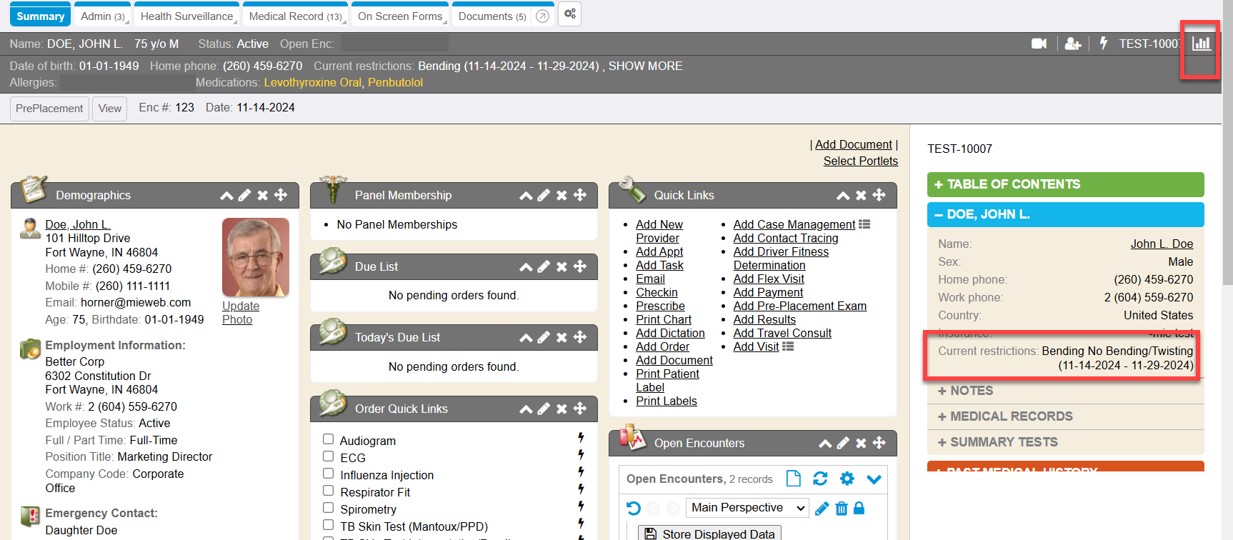Edit the Demographics portlet with pencil icon
This screenshot has width=1233, height=540.
[x=244, y=195]
